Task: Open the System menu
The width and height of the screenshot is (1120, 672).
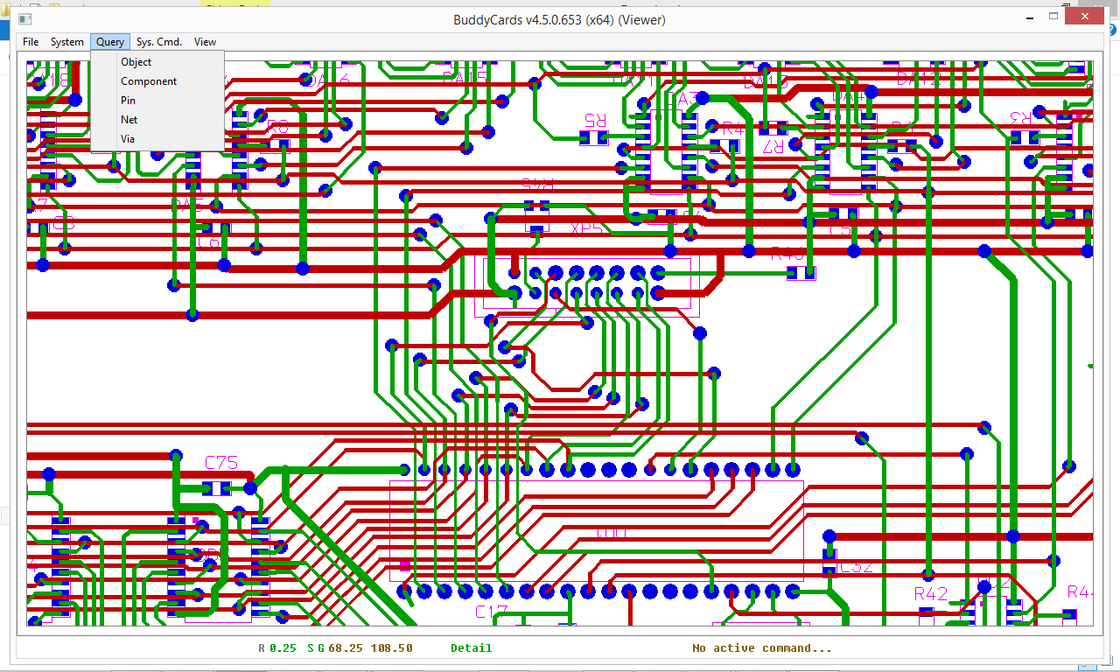Action: click(x=66, y=42)
